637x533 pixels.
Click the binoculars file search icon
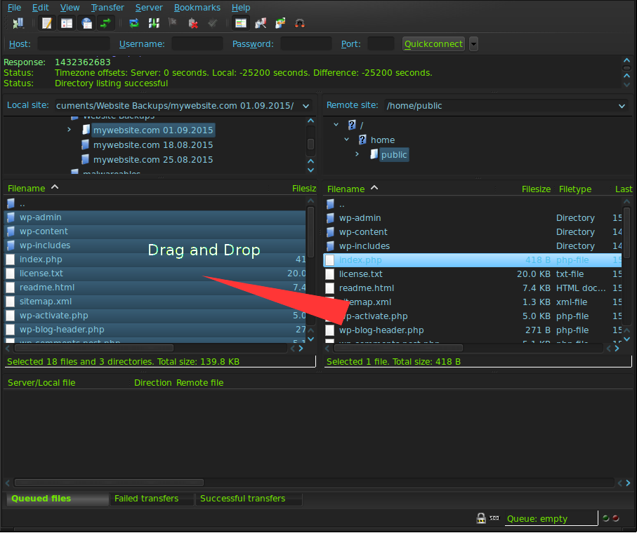click(x=300, y=23)
